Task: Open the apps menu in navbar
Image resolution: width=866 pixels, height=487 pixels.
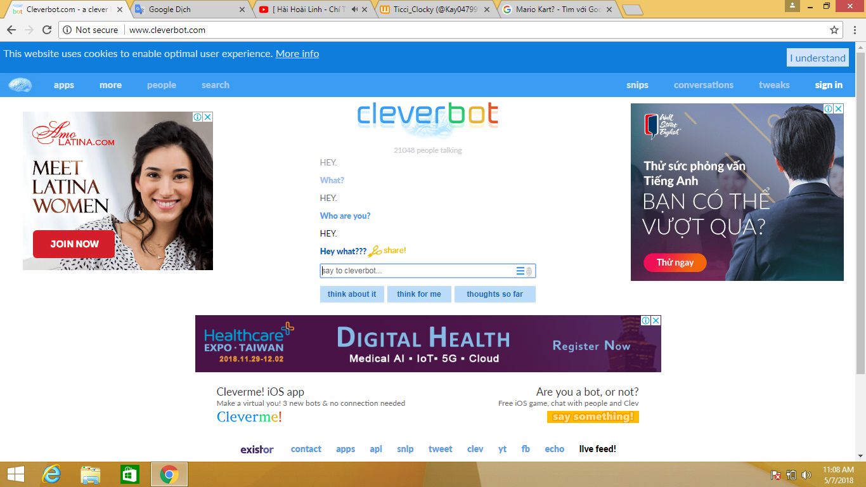Action: coord(64,85)
